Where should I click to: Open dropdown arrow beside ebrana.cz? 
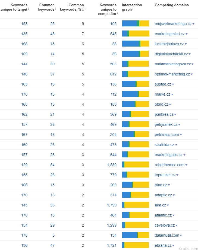(173, 246)
